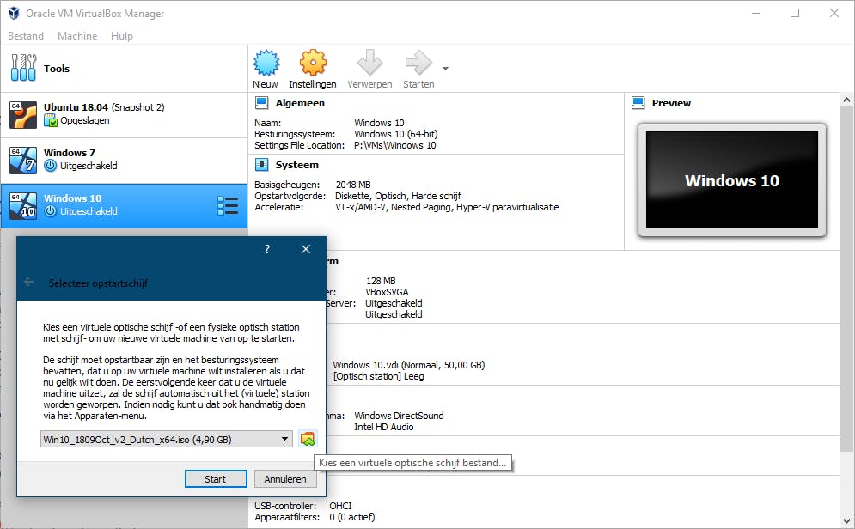The height and width of the screenshot is (529, 855).
Task: Click the details pane scrollbar thumb
Action: click(x=846, y=278)
